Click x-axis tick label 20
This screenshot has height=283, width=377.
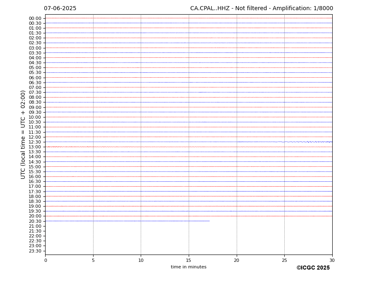(237, 260)
